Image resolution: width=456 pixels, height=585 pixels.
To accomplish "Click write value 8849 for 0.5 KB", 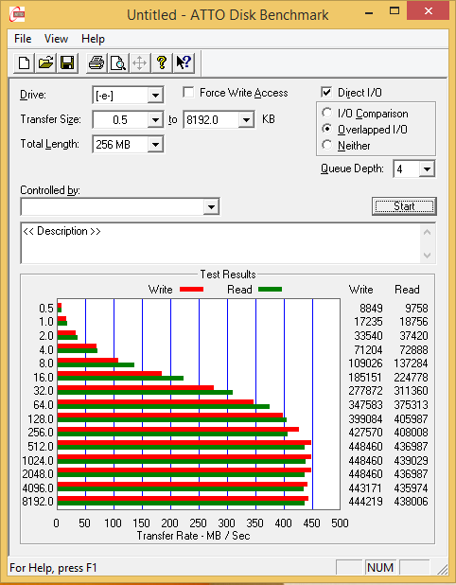I will [371, 309].
